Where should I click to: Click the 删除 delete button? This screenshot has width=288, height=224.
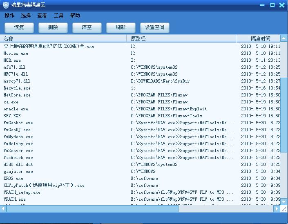coord(53,27)
